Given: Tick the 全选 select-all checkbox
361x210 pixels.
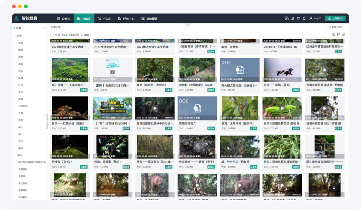Looking at the screenshot, I should [52, 35].
